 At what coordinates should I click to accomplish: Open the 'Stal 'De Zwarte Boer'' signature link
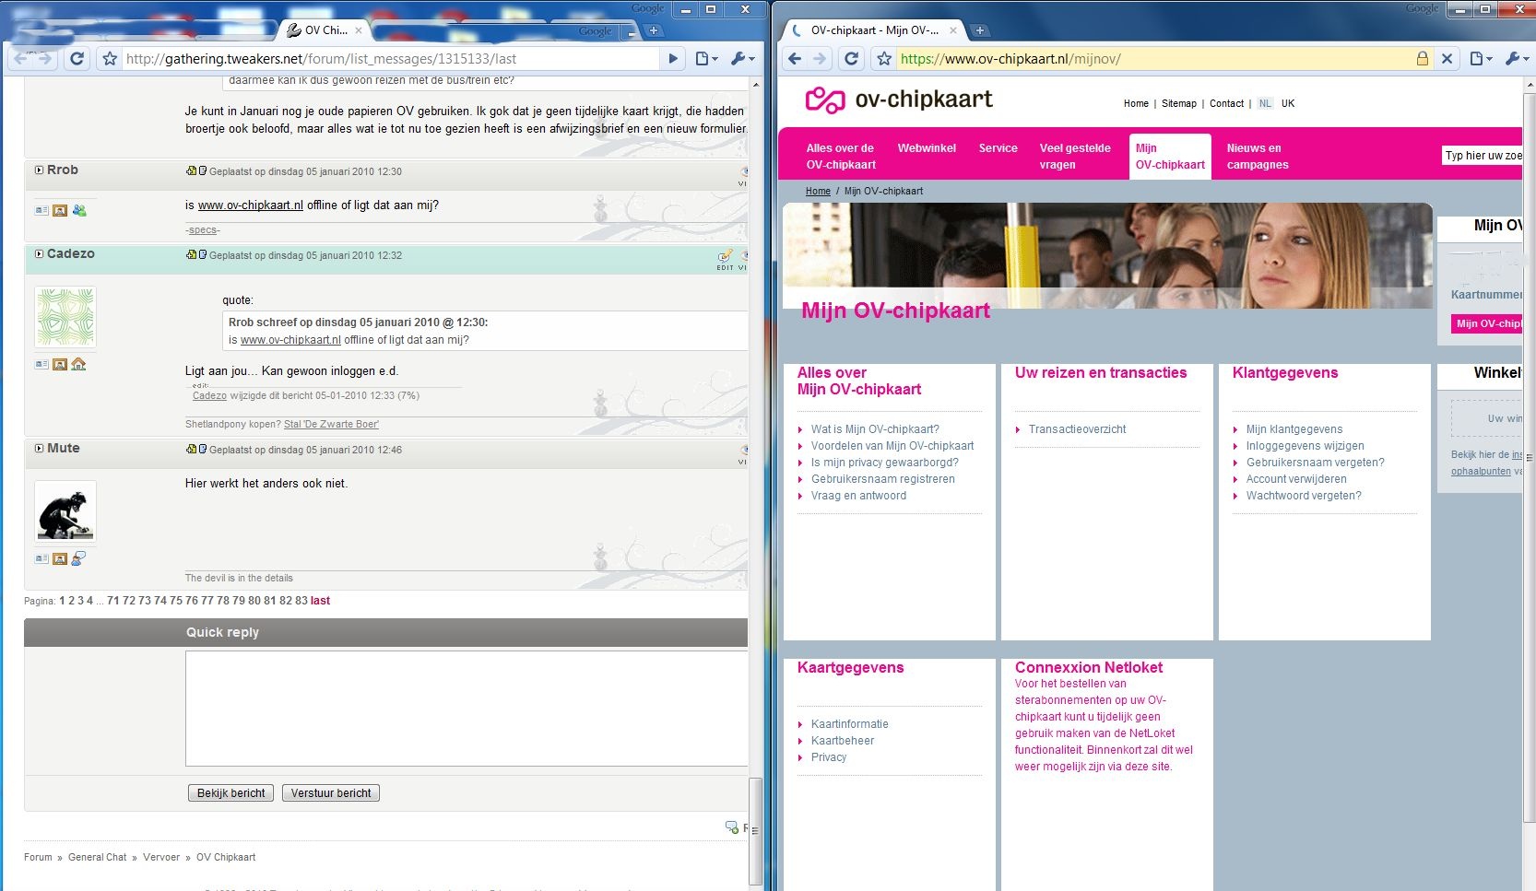click(331, 425)
